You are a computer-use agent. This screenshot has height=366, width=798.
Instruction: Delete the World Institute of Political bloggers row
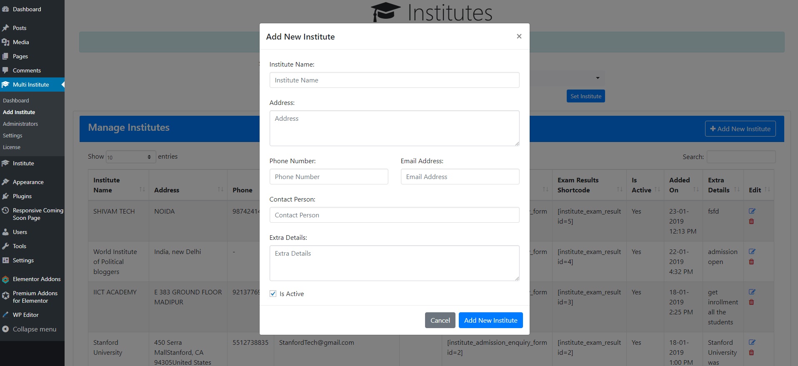pyautogui.click(x=751, y=261)
